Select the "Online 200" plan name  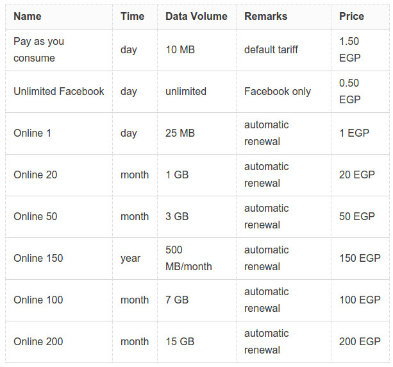(38, 341)
